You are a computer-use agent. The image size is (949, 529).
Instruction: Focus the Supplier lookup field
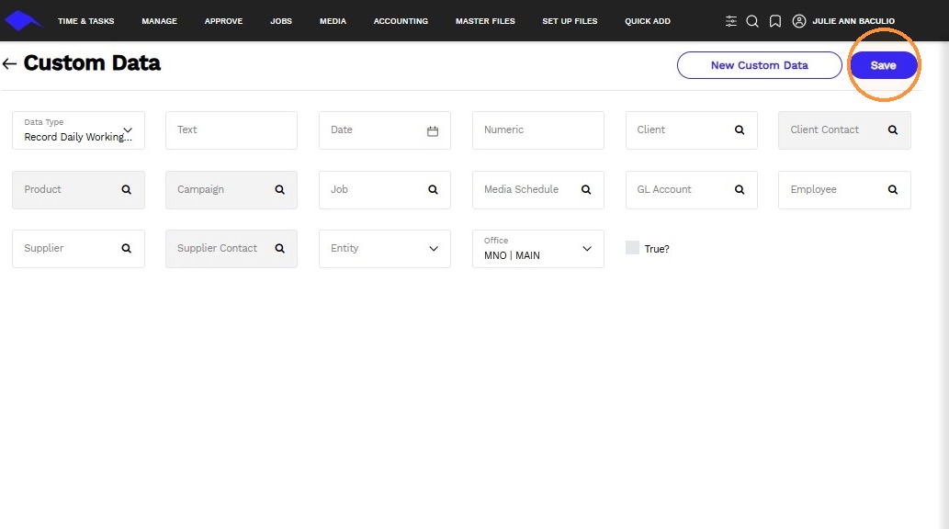pyautogui.click(x=79, y=249)
